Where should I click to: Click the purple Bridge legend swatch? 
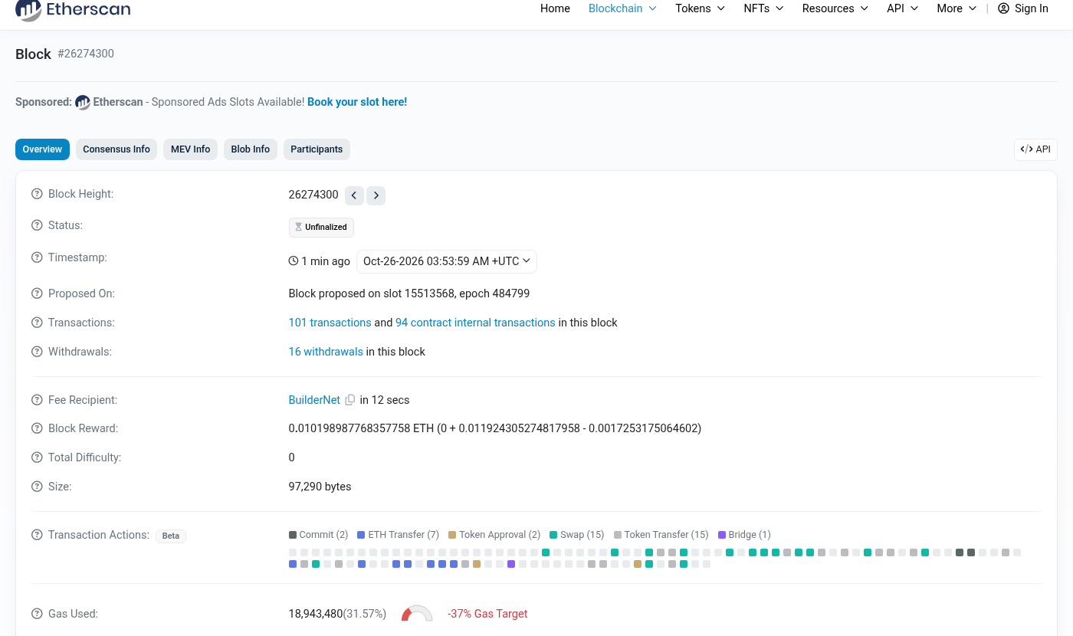(722, 535)
